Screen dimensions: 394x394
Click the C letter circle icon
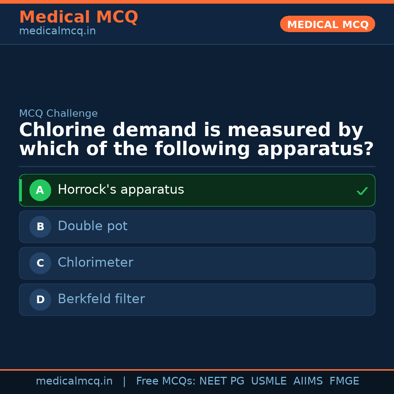coord(40,263)
